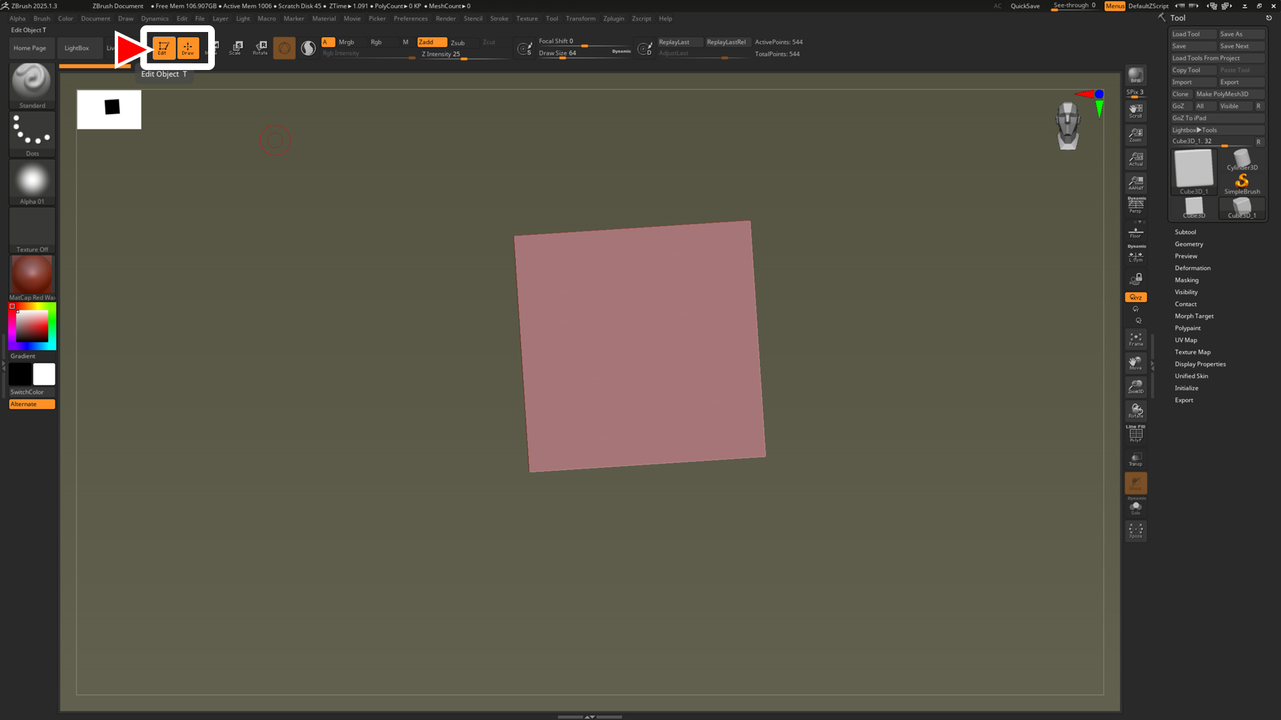Image resolution: width=1281 pixels, height=720 pixels.
Task: Expand the Texture Map section
Action: (x=1192, y=352)
